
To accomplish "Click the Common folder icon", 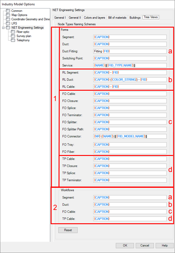I will point(8,11).
